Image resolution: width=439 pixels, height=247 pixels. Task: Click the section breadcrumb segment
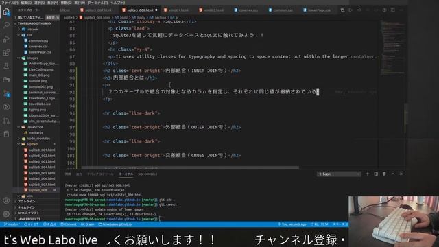tap(158, 18)
